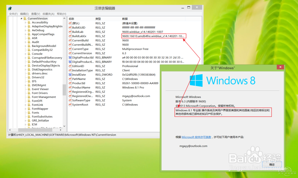Click the ProductName string value icon
The height and width of the screenshot is (178, 298).
point(70,88)
